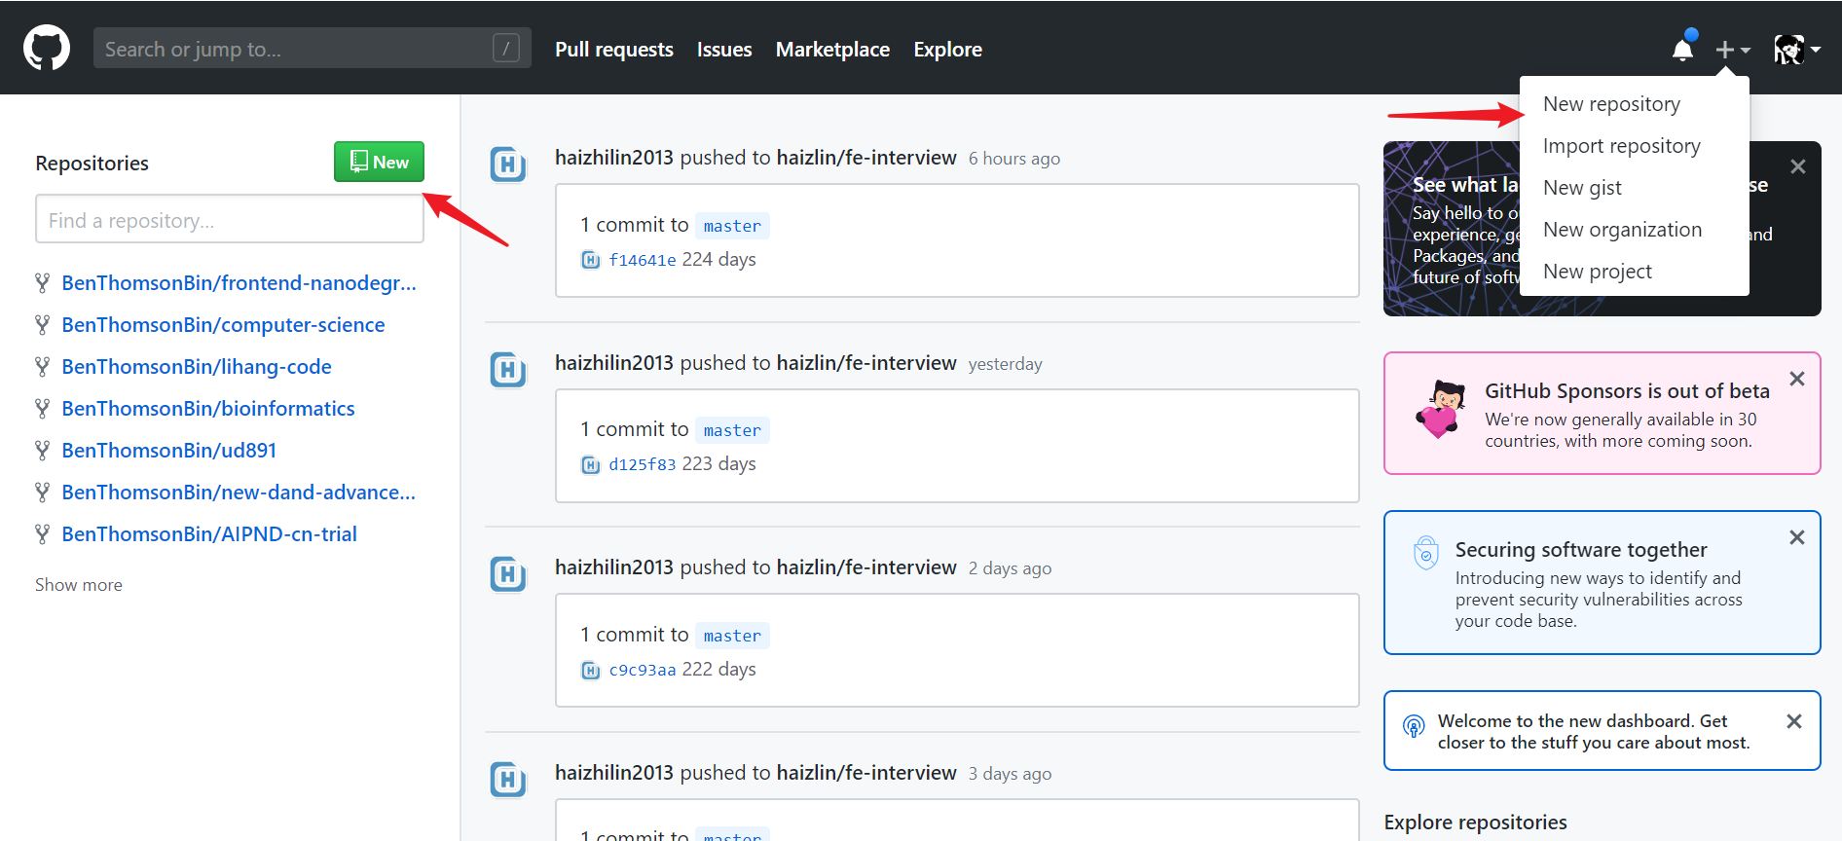Click the Sponsors mona heart illustration
This screenshot has height=841, width=1842.
coord(1441,410)
